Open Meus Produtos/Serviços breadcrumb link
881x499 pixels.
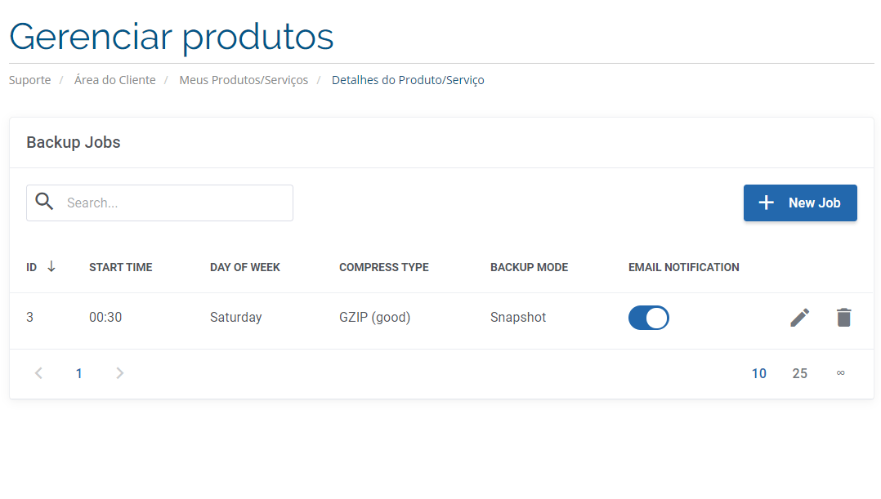pos(244,80)
